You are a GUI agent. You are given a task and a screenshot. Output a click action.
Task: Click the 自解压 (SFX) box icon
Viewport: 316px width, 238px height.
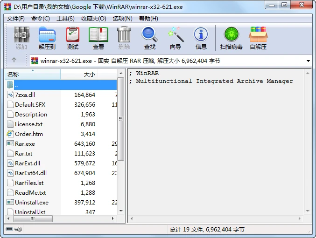click(x=258, y=38)
